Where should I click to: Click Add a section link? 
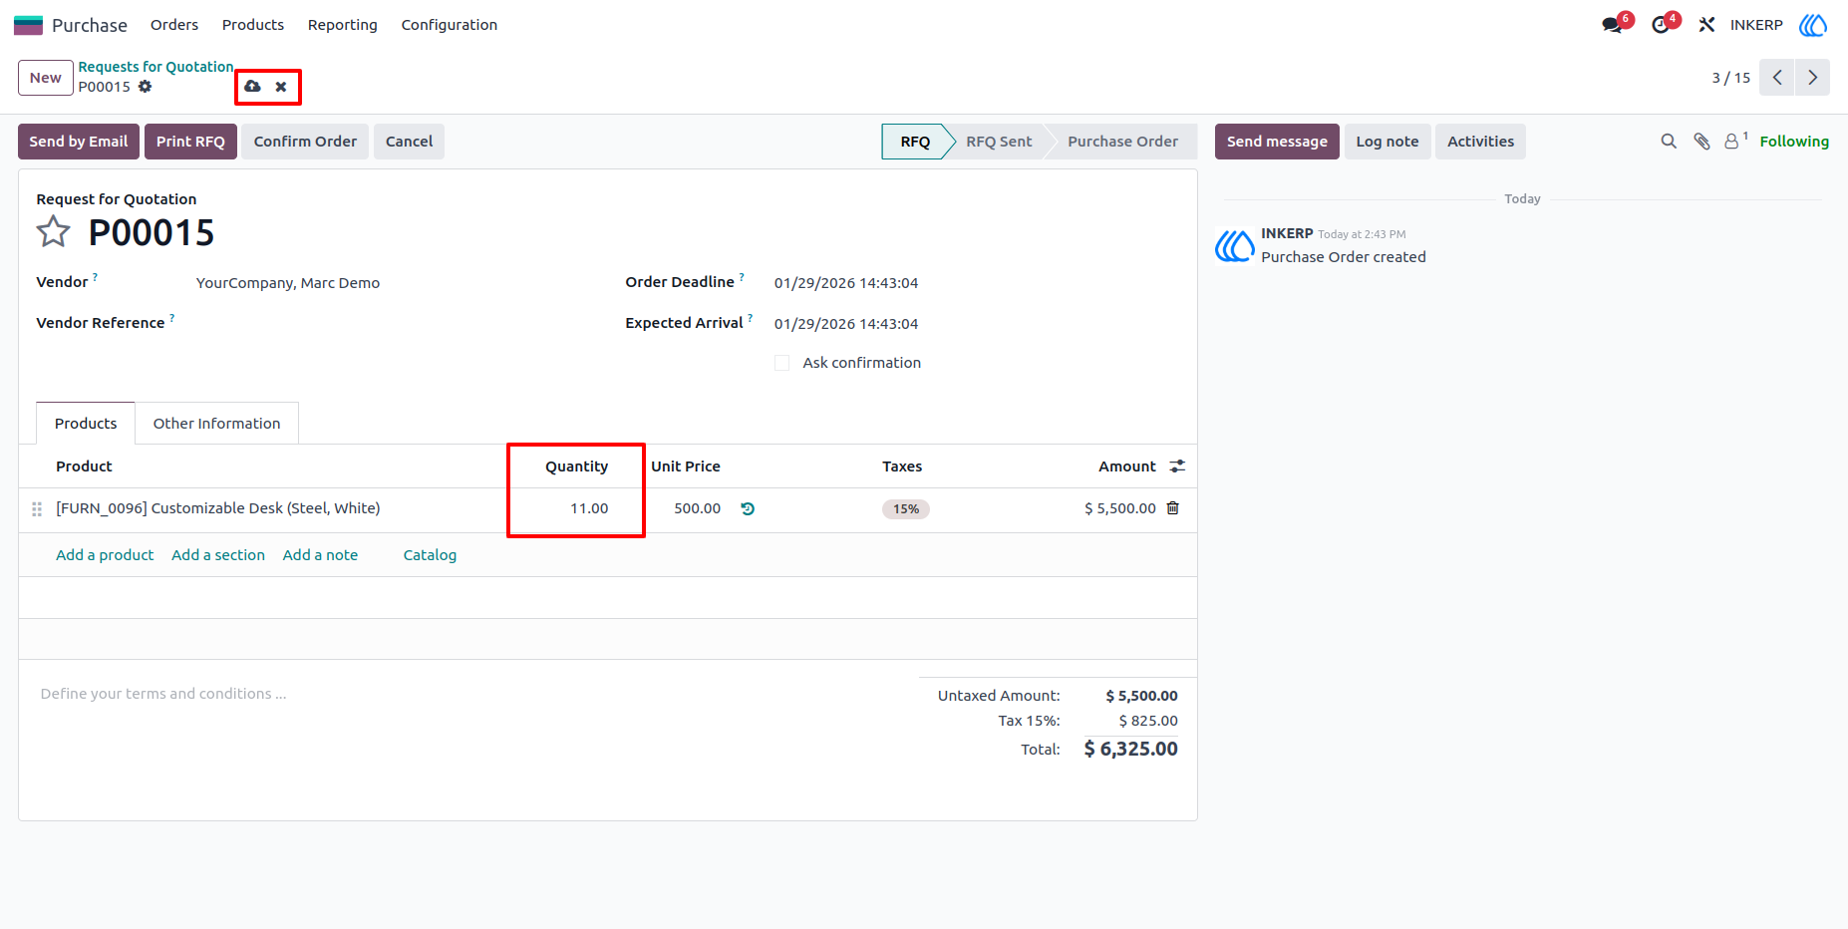218,555
